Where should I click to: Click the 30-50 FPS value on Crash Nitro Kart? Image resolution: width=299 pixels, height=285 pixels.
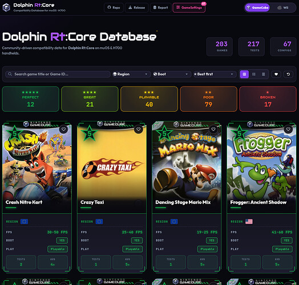coord(57,232)
